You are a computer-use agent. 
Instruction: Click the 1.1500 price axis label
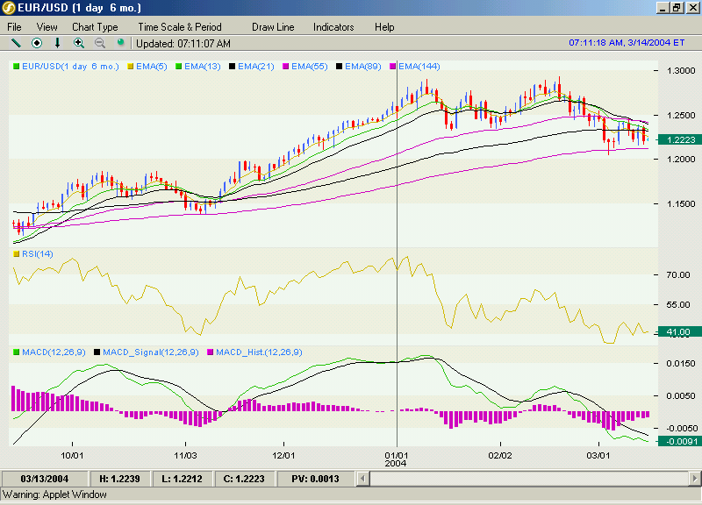tap(681, 203)
